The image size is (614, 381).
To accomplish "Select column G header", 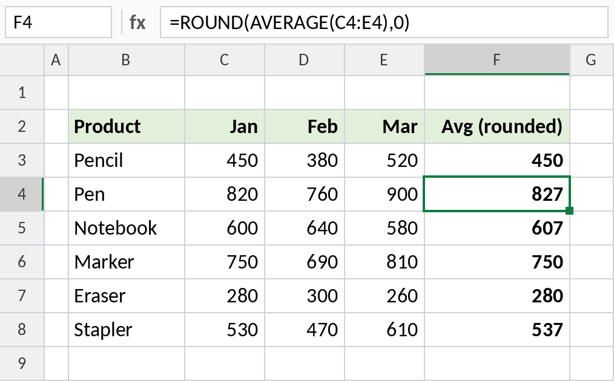I will [x=592, y=60].
